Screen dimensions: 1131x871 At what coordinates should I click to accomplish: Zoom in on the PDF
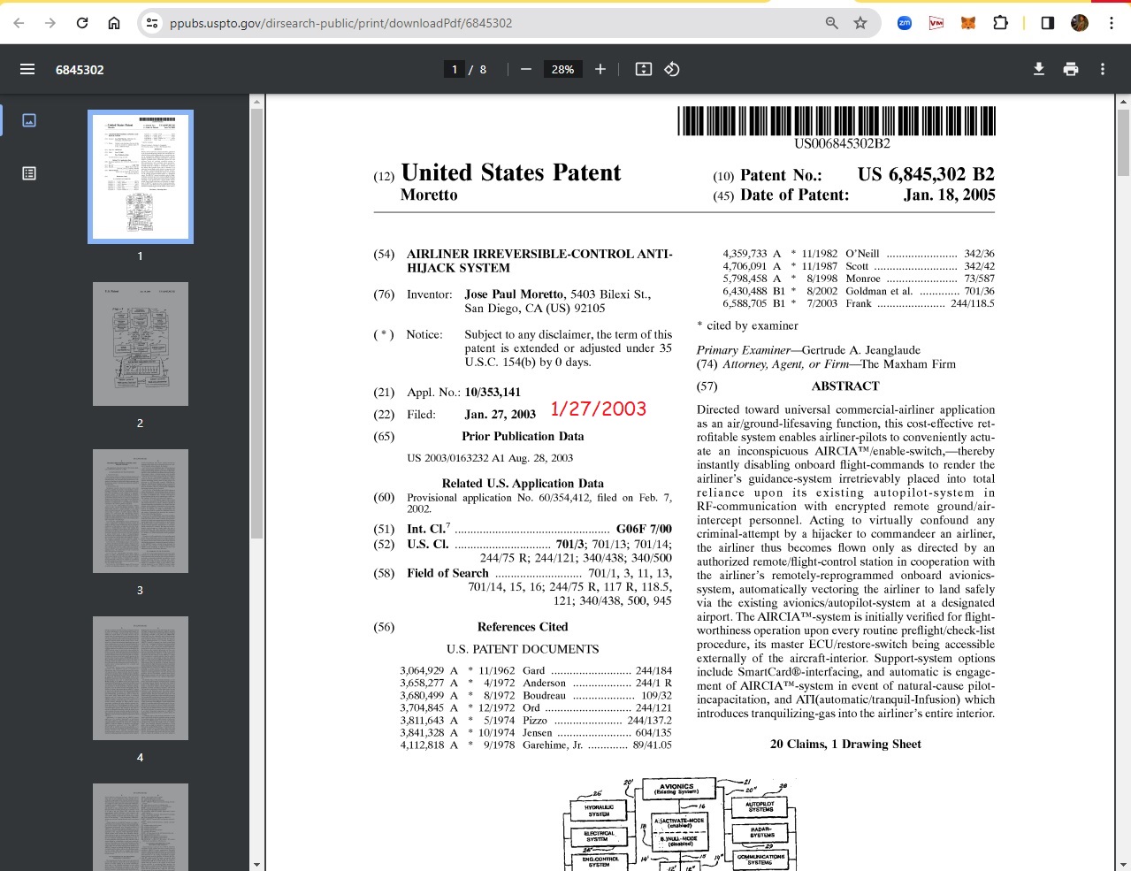tap(600, 69)
